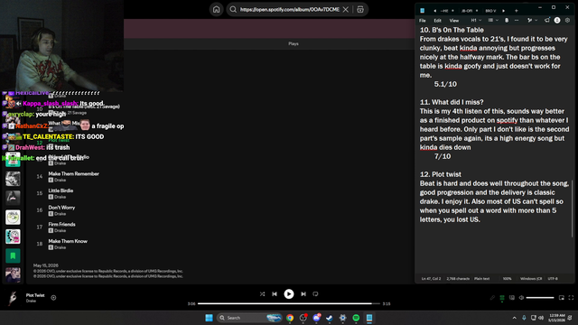Click the Notepad vertical scrollbar
Image resolution: width=578 pixels, height=325 pixels.
pyautogui.click(x=572, y=209)
